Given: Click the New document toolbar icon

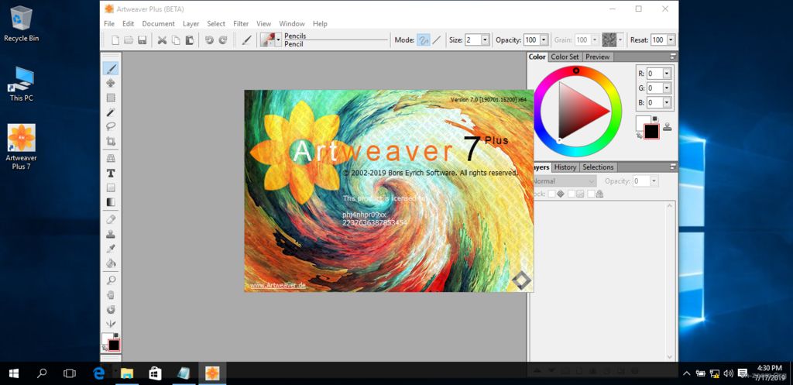Looking at the screenshot, I should pyautogui.click(x=115, y=40).
